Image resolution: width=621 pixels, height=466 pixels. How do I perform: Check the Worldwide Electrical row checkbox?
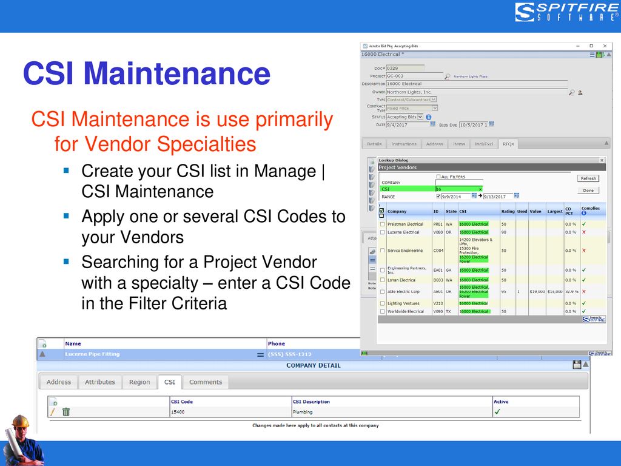pos(382,312)
